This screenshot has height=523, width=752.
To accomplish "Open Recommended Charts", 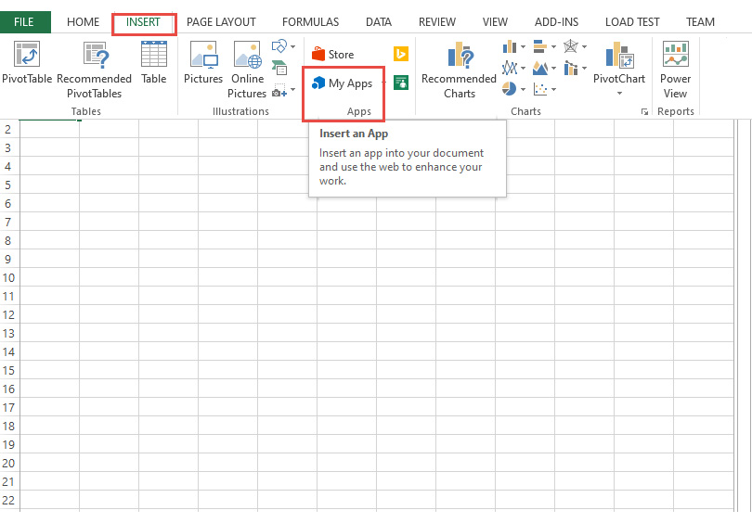I will (459, 70).
